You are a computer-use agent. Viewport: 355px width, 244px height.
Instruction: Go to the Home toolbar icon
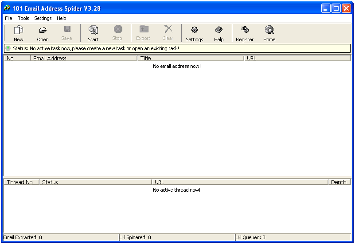[x=269, y=33]
